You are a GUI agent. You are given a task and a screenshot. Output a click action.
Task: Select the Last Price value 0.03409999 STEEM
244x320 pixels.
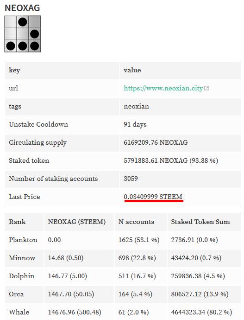(x=153, y=197)
